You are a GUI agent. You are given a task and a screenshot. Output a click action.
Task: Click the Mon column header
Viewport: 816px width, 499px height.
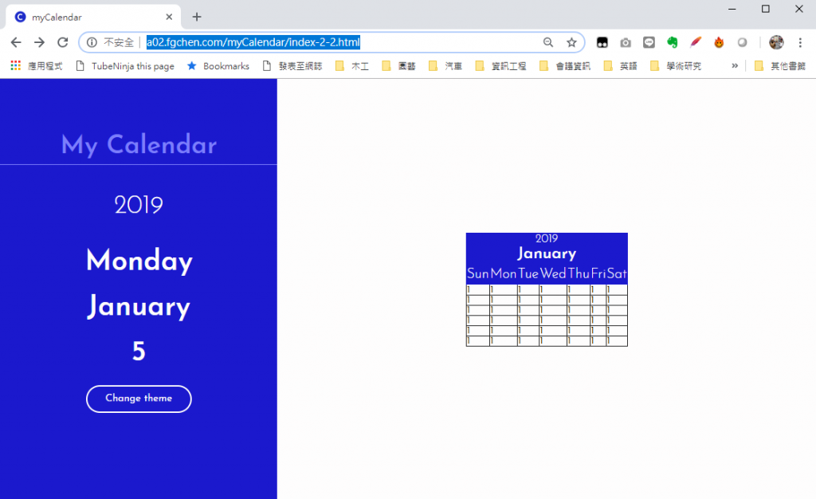click(504, 273)
